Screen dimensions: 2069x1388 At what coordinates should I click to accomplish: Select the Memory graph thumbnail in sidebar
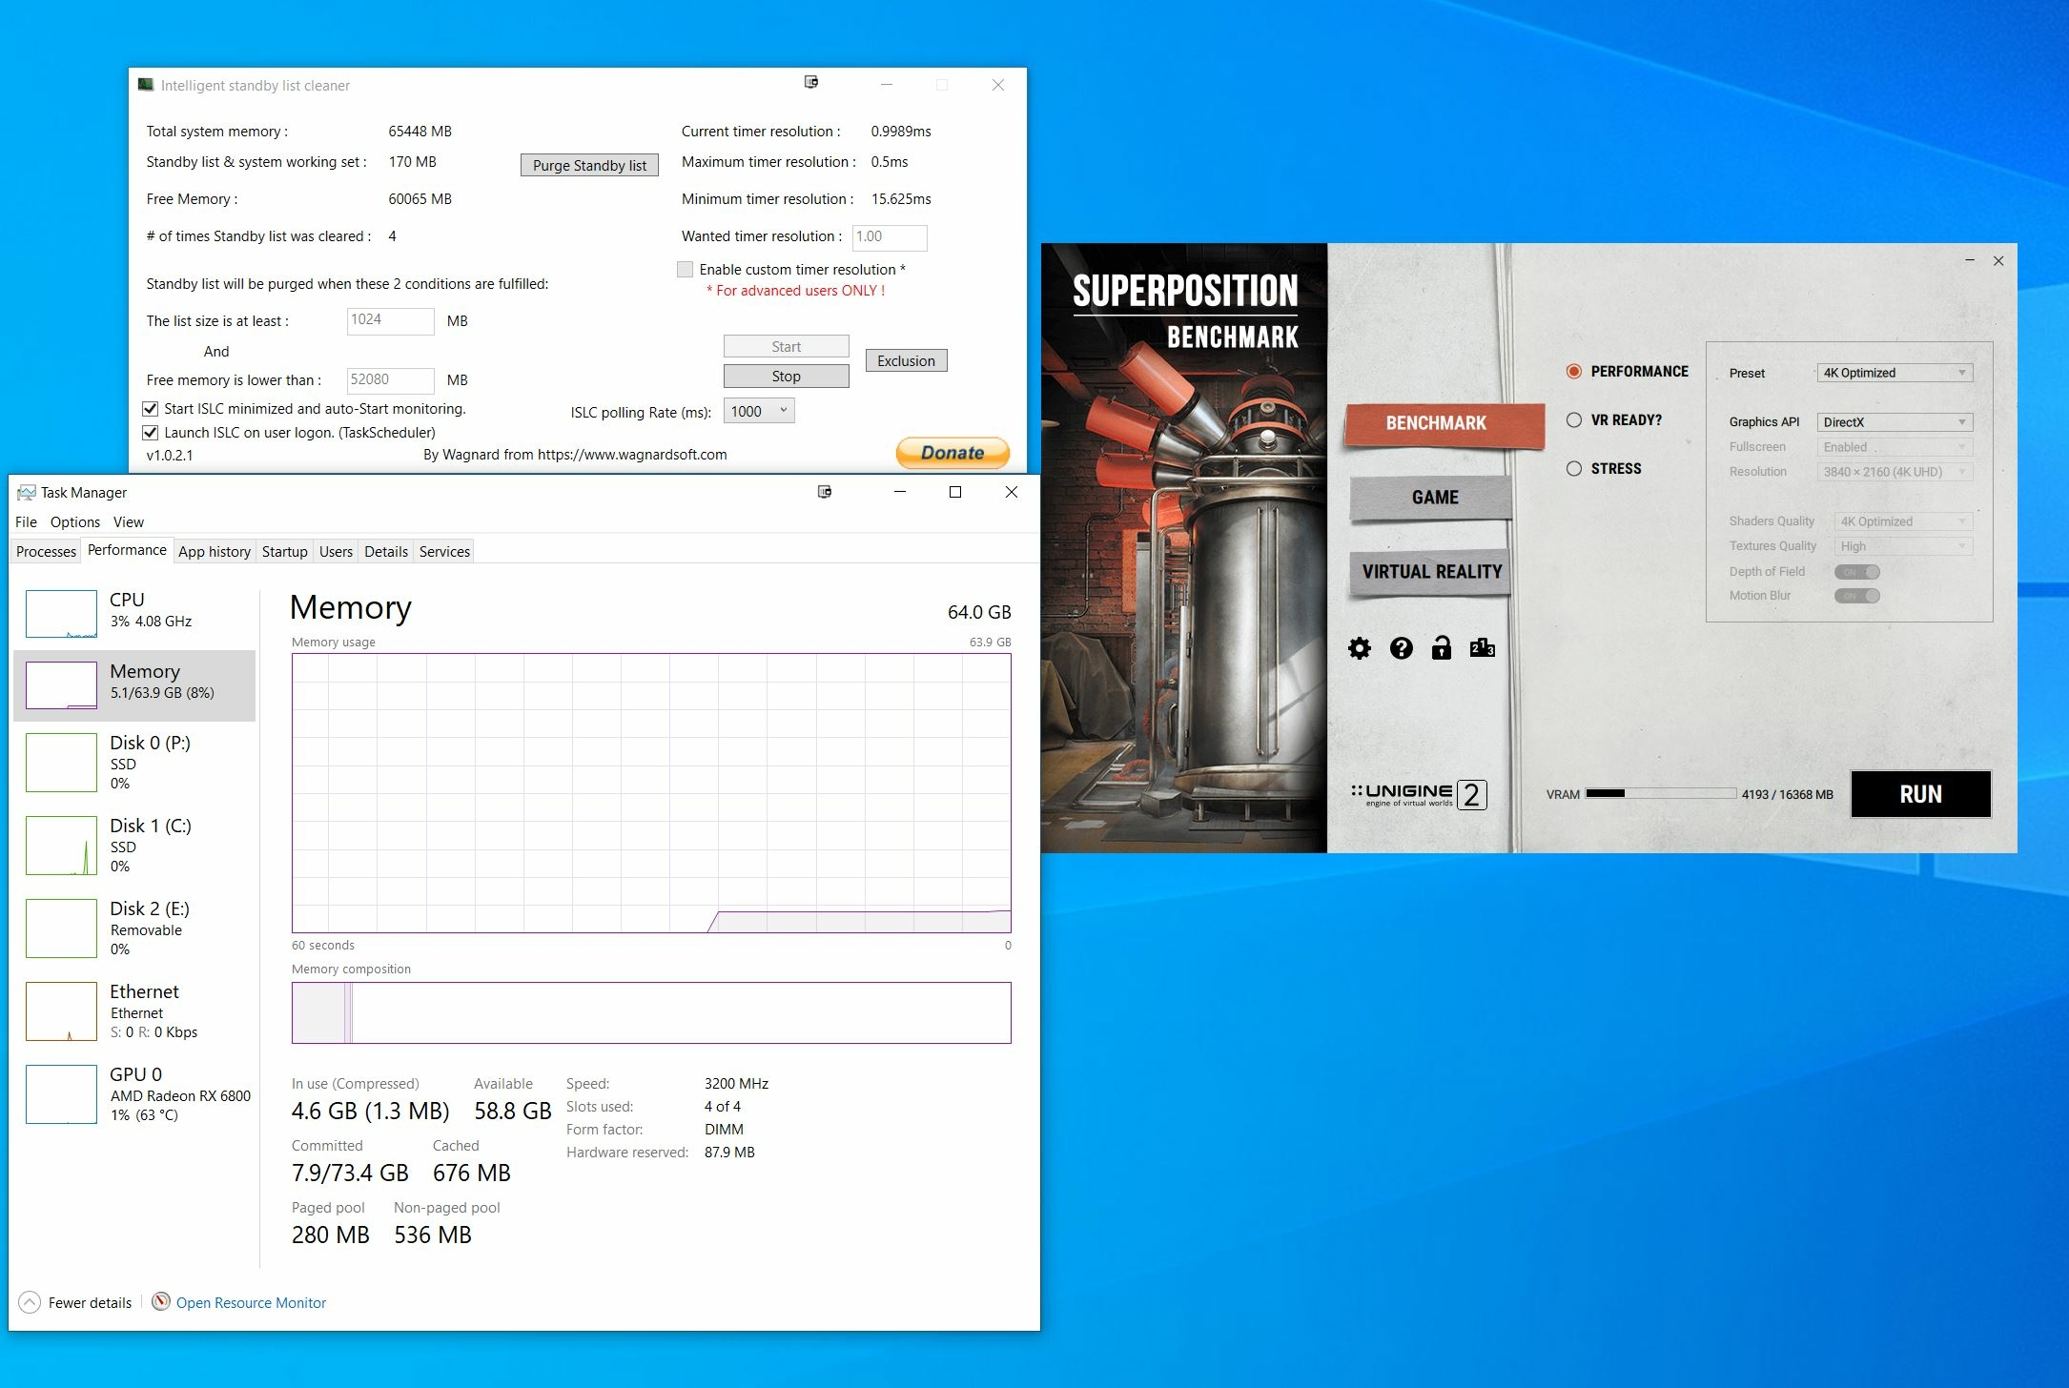coord(61,685)
